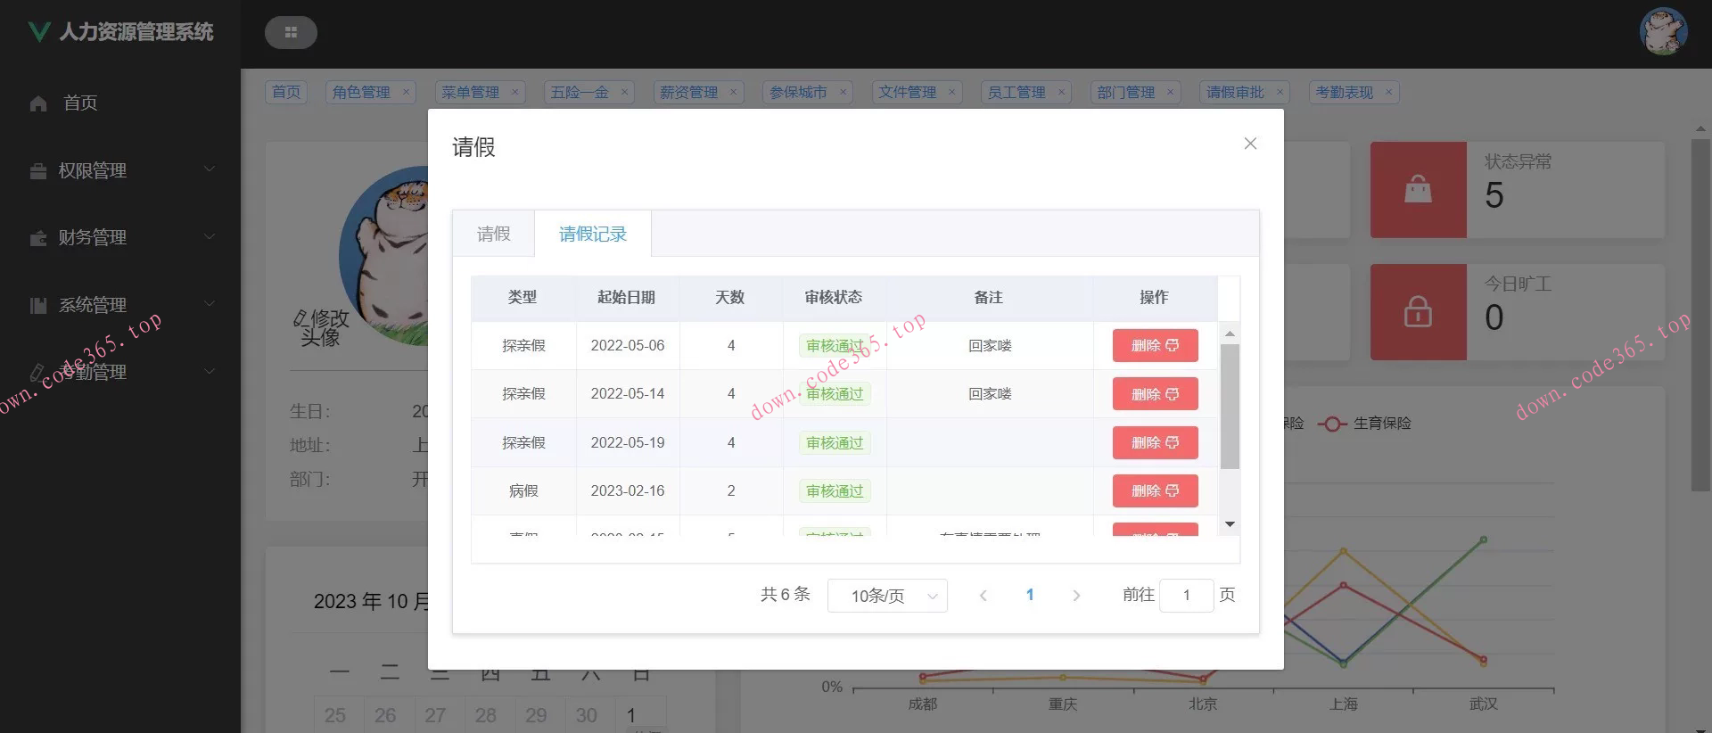Open the 薪资管理 tag
Viewport: 1712px width, 733px height.
[688, 92]
